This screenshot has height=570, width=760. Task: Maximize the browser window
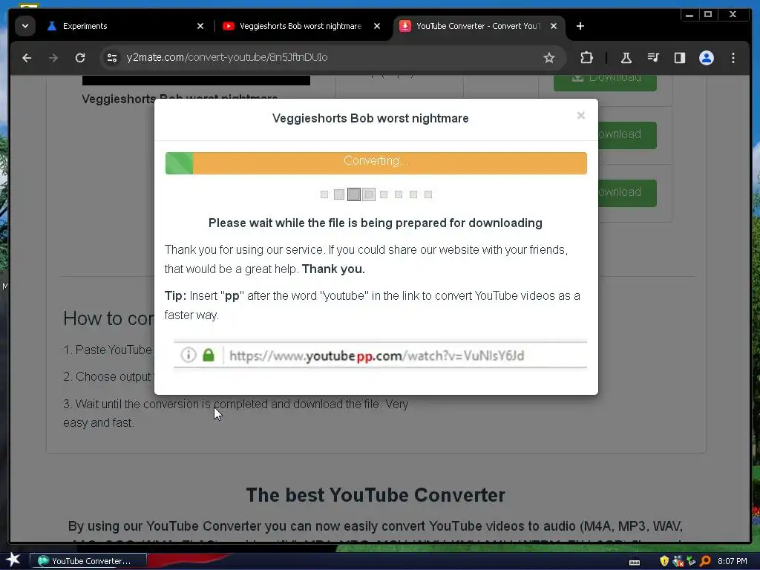pos(708,15)
